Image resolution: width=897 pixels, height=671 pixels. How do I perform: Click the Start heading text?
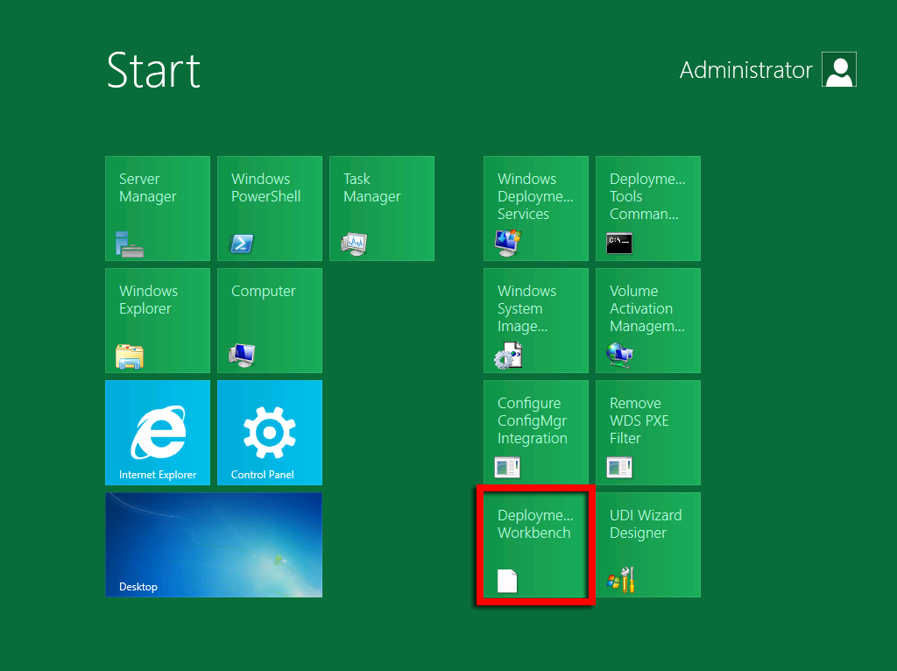[x=153, y=70]
